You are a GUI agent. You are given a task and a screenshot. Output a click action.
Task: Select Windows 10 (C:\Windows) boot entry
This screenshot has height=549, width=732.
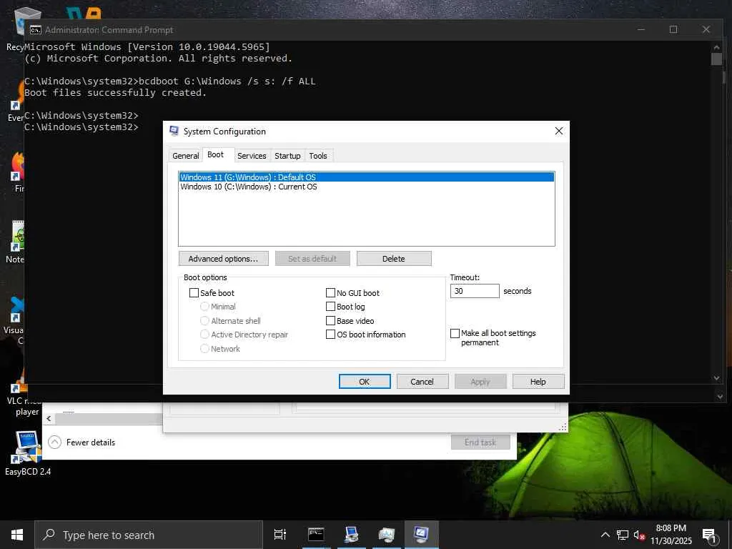pyautogui.click(x=367, y=187)
